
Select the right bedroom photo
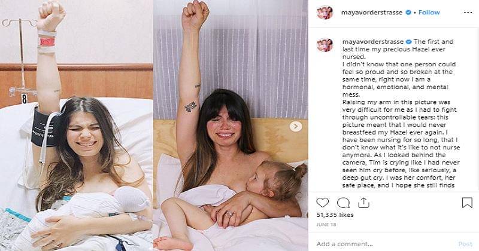pos(231,125)
